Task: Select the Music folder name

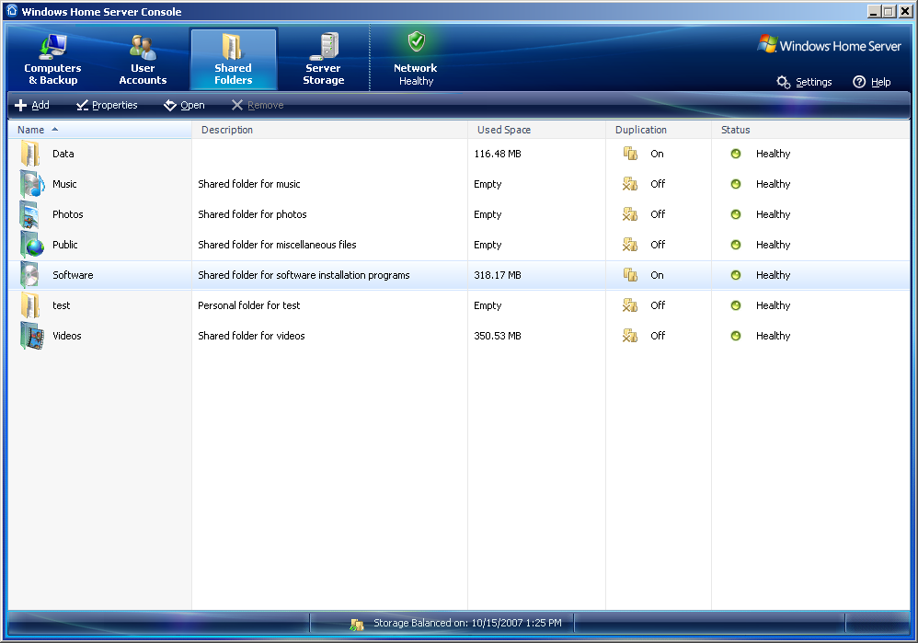Action: coord(64,185)
